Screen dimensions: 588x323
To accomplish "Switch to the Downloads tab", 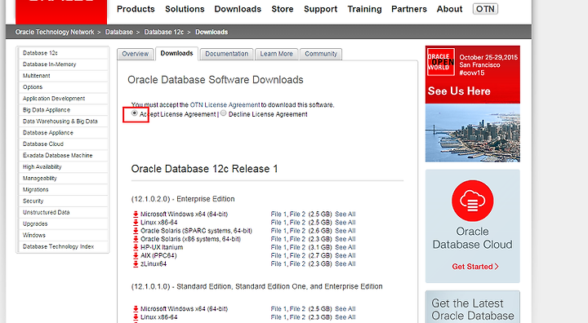I will (x=176, y=54).
